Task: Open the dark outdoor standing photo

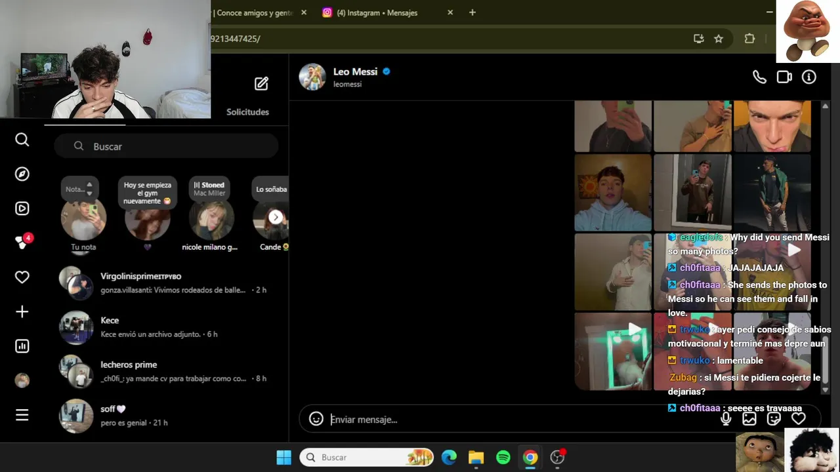Action: pyautogui.click(x=772, y=193)
